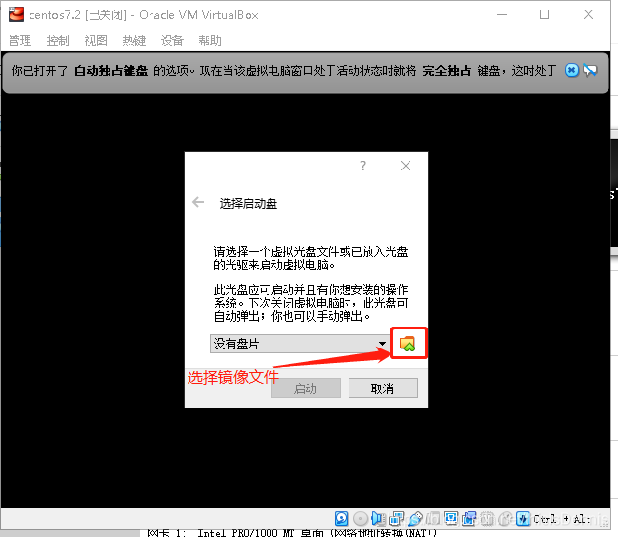This screenshot has width=618, height=537.
Task: Click the USB devices status icon
Action: (x=415, y=519)
